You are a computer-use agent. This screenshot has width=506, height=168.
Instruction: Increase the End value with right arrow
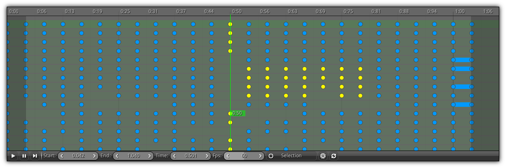[149, 156]
